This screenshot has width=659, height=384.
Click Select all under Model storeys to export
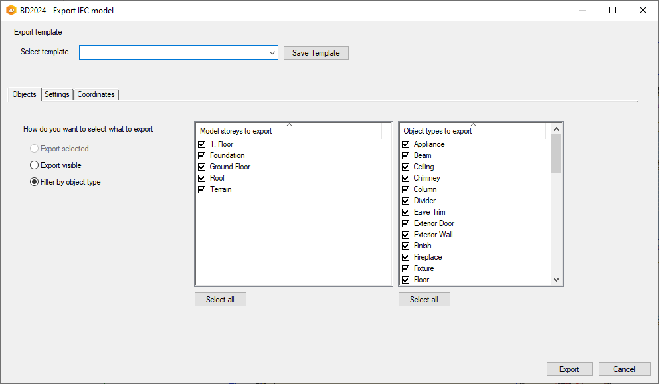pos(220,299)
